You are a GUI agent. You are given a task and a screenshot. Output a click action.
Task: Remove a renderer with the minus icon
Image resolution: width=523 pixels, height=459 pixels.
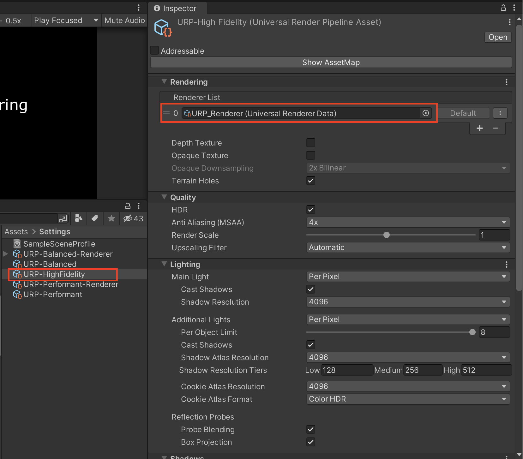tap(496, 128)
